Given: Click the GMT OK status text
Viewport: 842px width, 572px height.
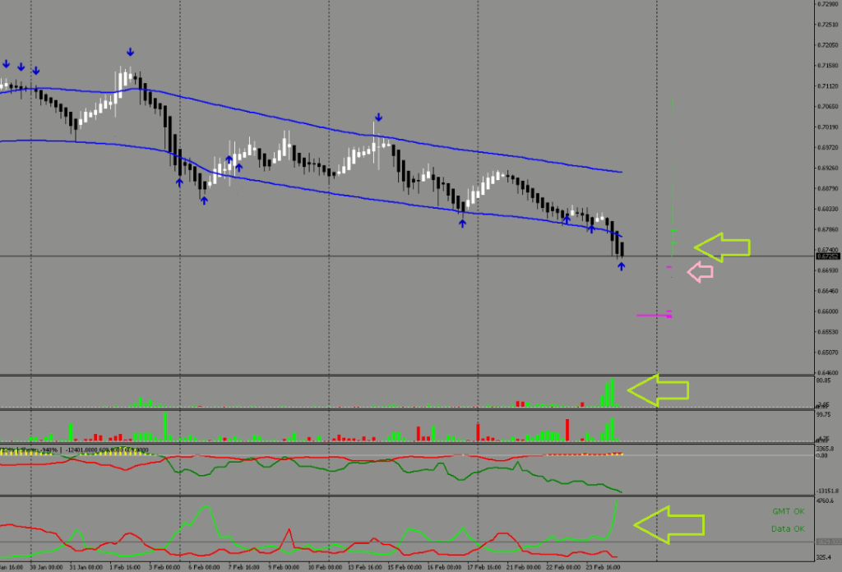Looking at the screenshot, I should coord(788,510).
